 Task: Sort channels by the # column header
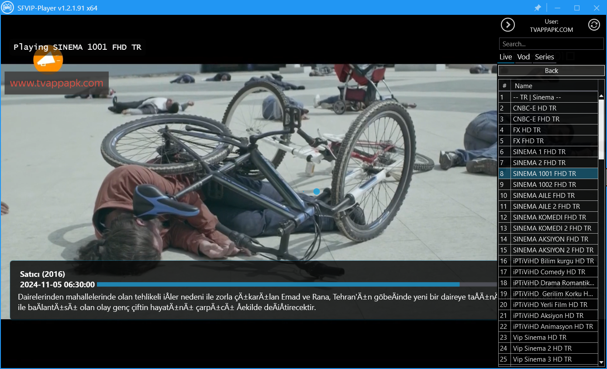click(x=504, y=86)
